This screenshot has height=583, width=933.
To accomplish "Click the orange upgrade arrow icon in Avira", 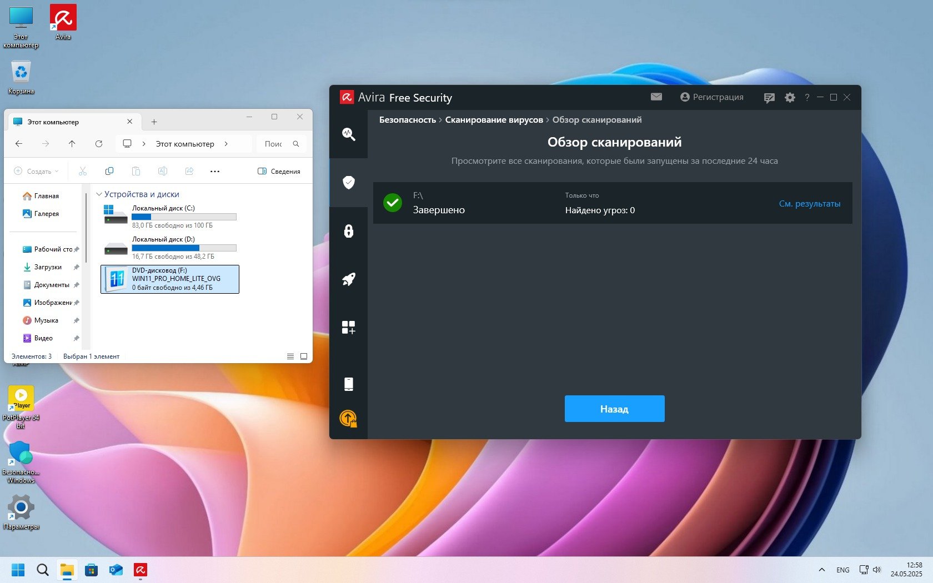I will [348, 418].
